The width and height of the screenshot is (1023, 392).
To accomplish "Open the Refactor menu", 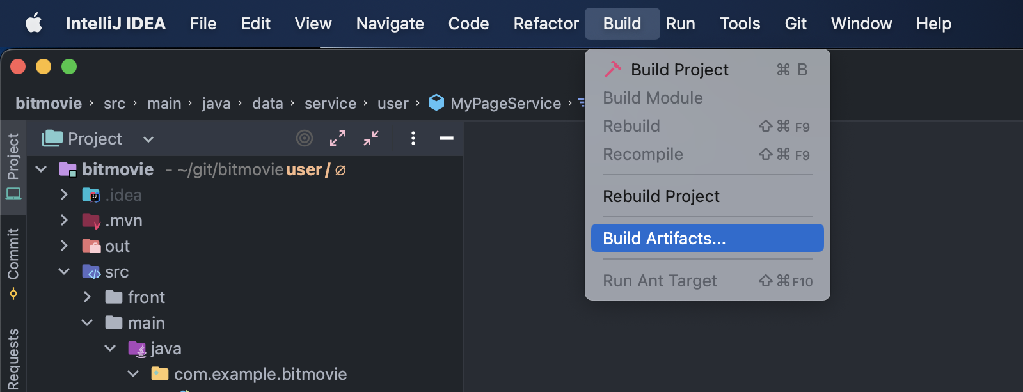I will (546, 24).
